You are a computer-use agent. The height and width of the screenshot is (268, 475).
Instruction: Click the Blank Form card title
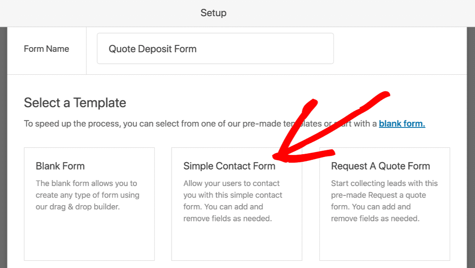tap(60, 166)
